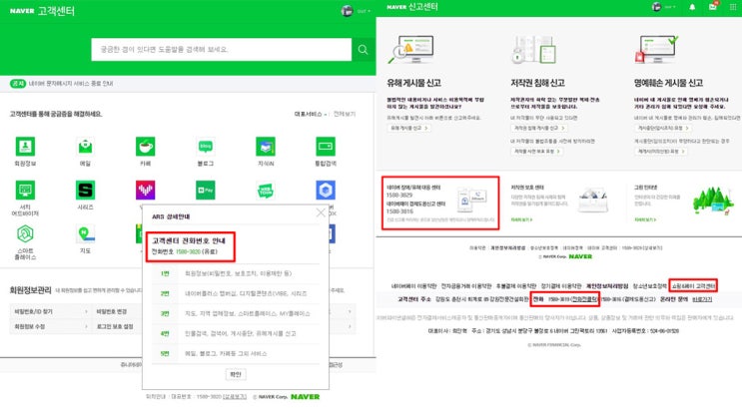Screen dimensions: 742x408
Task: Open the 카페 coffee cup icon
Action: (x=145, y=147)
